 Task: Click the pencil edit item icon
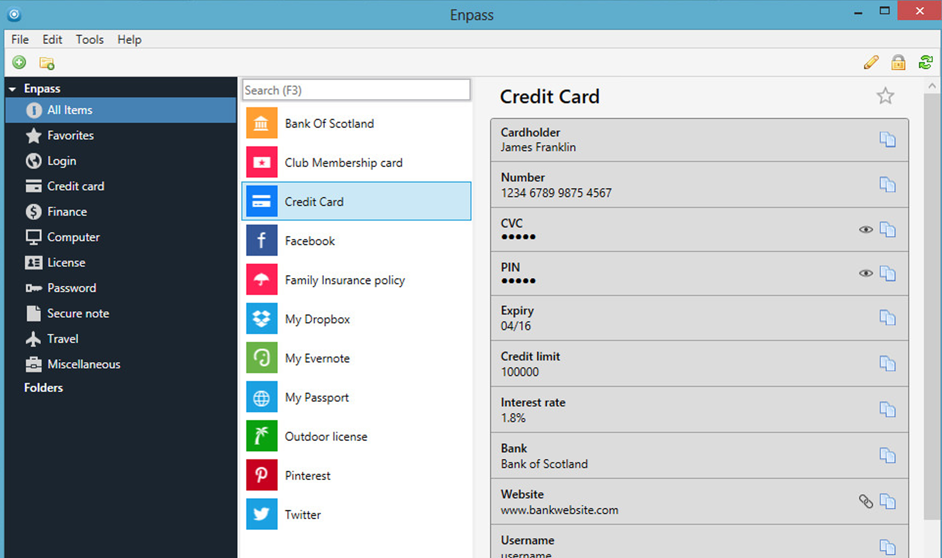click(871, 63)
